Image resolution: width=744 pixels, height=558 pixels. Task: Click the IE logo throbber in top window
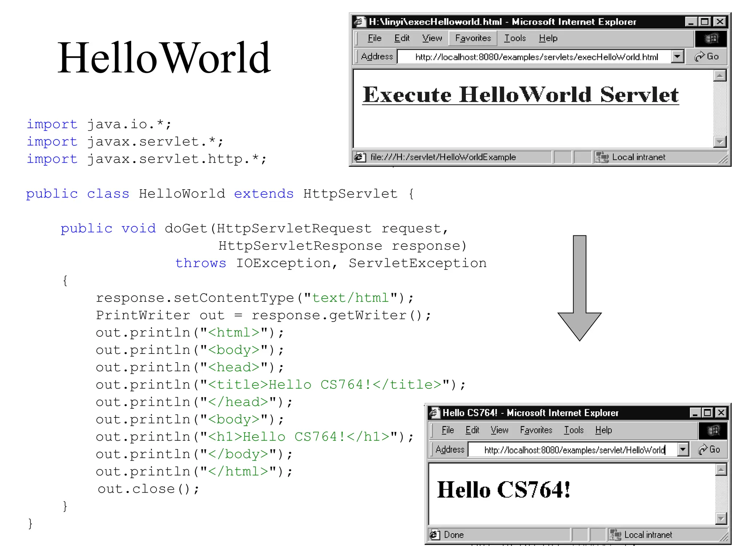tap(711, 39)
